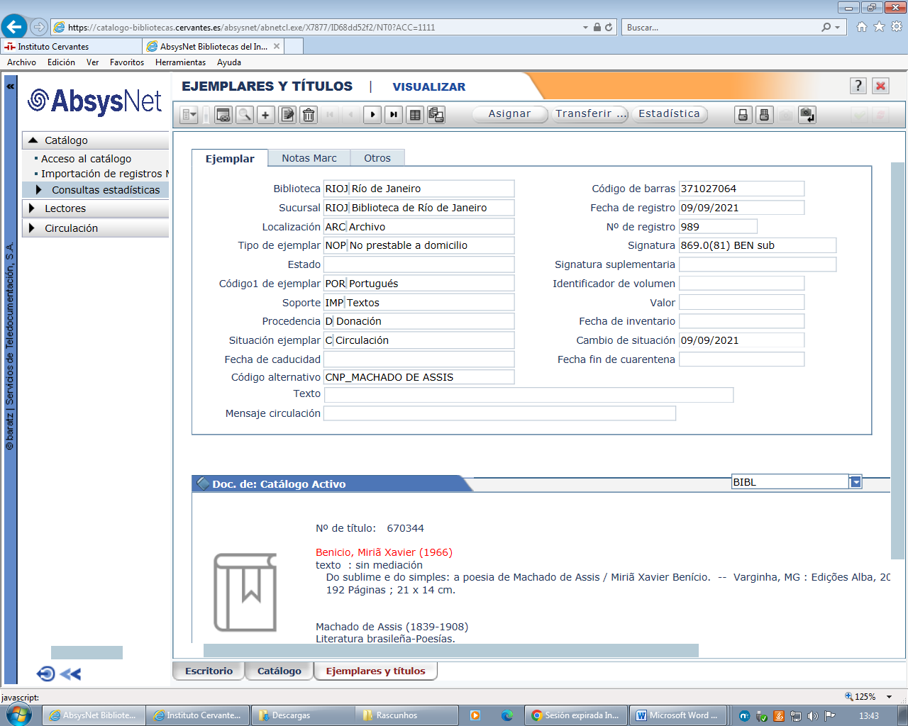The height and width of the screenshot is (726, 908).
Task: Open the list table view icon
Action: (416, 115)
